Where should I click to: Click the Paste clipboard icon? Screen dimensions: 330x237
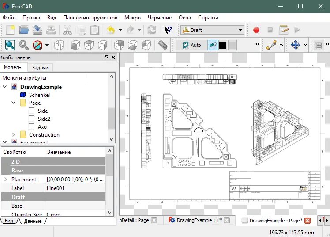[95, 30]
